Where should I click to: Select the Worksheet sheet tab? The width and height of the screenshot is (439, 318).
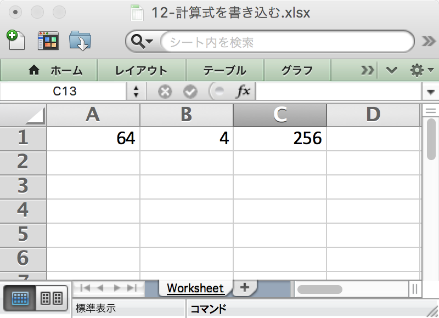195,288
